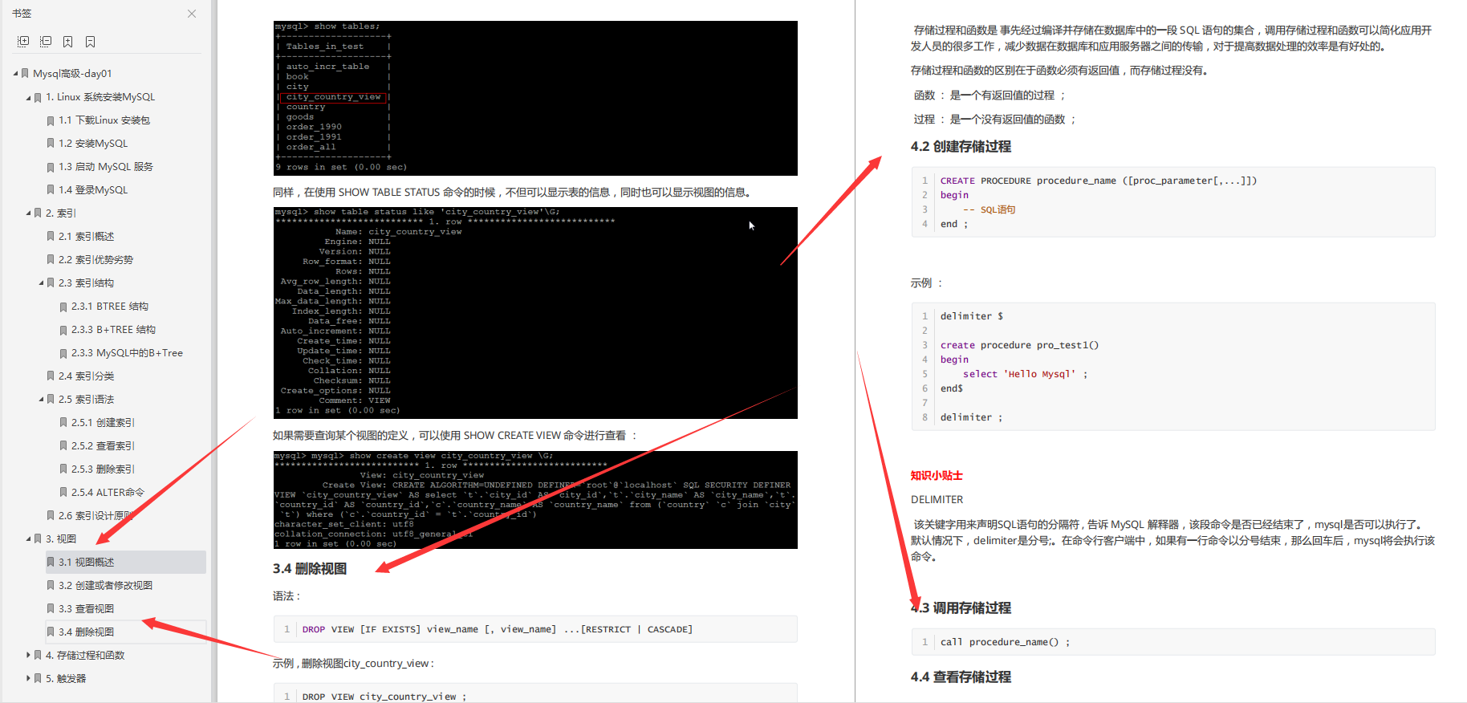Viewport: 1467px width, 703px height.
Task: Click the 4. 存储过程和函数 bookmark label
Action: [85, 656]
